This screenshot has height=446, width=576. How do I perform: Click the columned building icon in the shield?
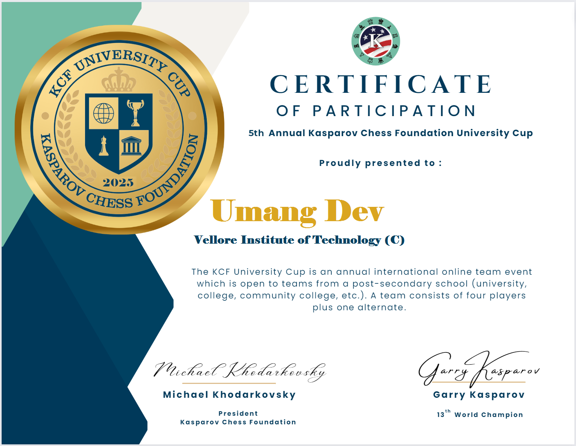pos(132,146)
